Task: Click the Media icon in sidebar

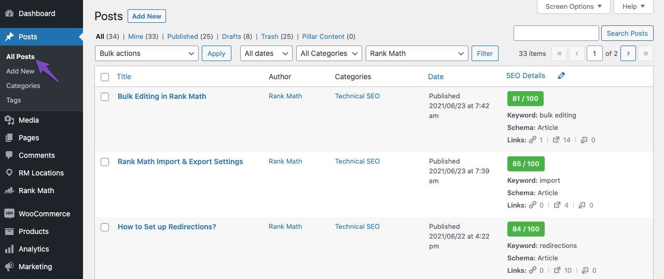Action: (x=9, y=120)
